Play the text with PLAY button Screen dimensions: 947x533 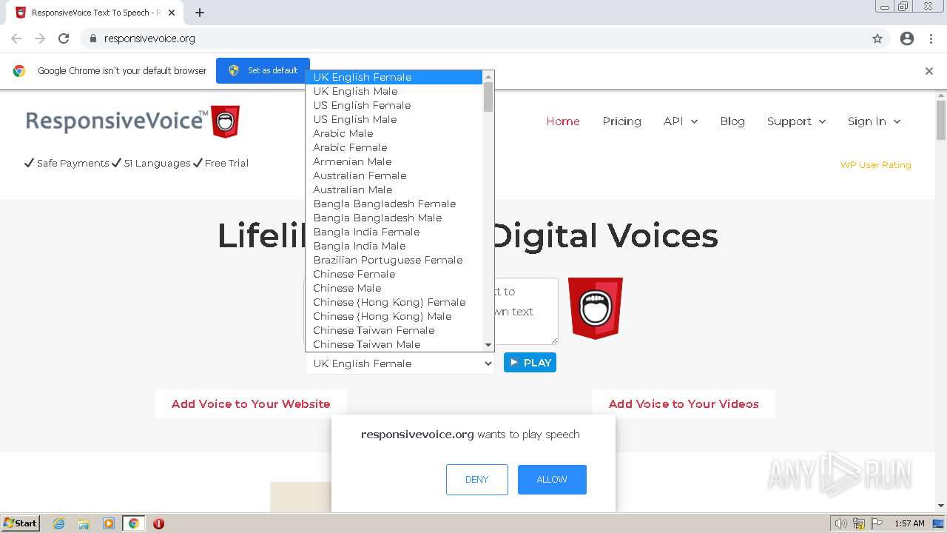(x=530, y=363)
